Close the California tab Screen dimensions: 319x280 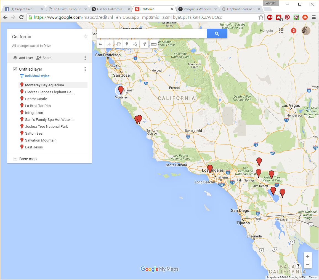(172, 9)
